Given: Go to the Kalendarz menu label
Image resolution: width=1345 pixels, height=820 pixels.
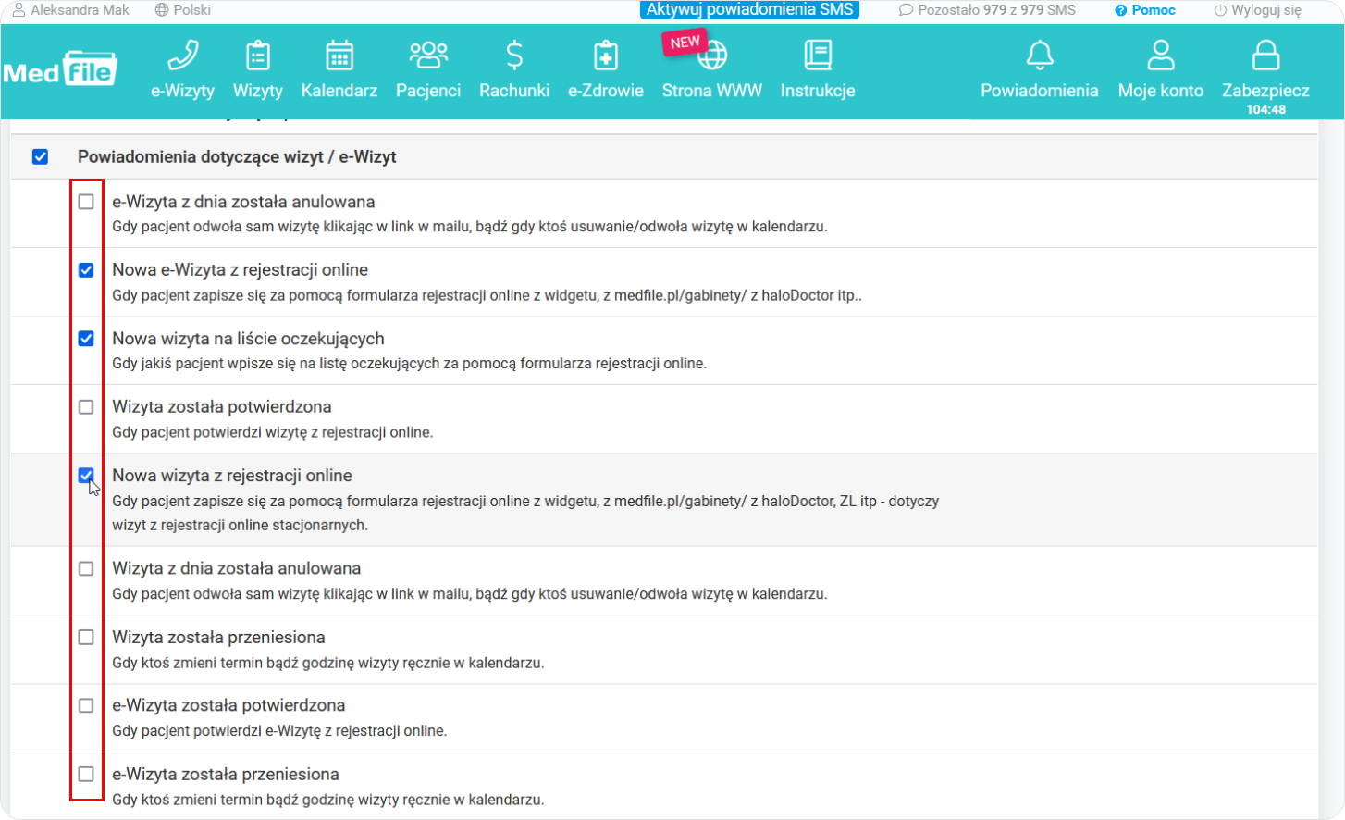Looking at the screenshot, I should pos(339,91).
